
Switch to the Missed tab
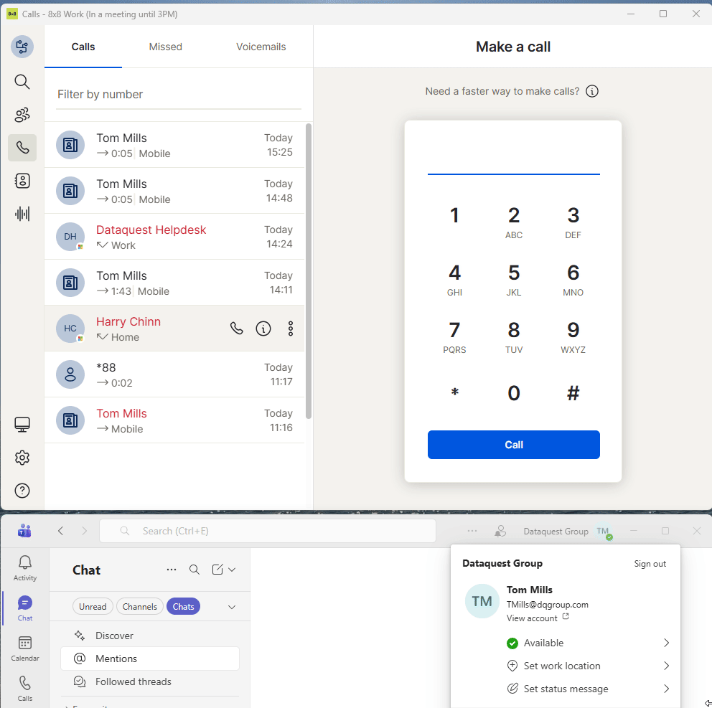[165, 47]
